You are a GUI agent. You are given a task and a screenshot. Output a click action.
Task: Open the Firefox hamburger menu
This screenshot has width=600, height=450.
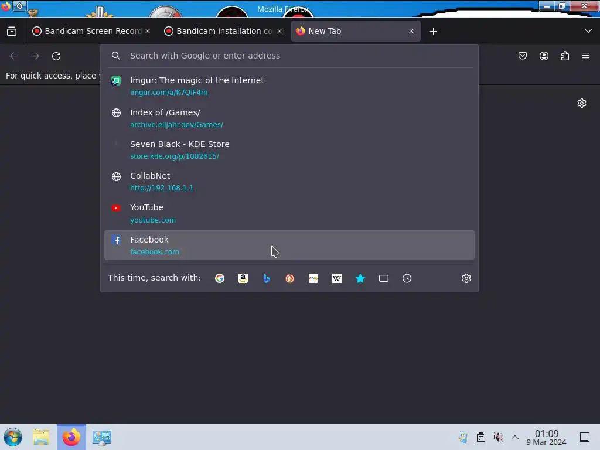click(x=586, y=56)
